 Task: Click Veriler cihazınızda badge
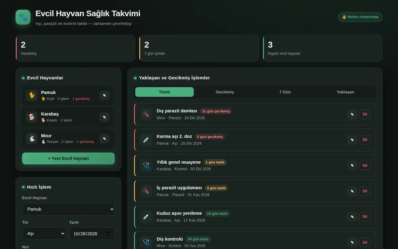tap(360, 17)
